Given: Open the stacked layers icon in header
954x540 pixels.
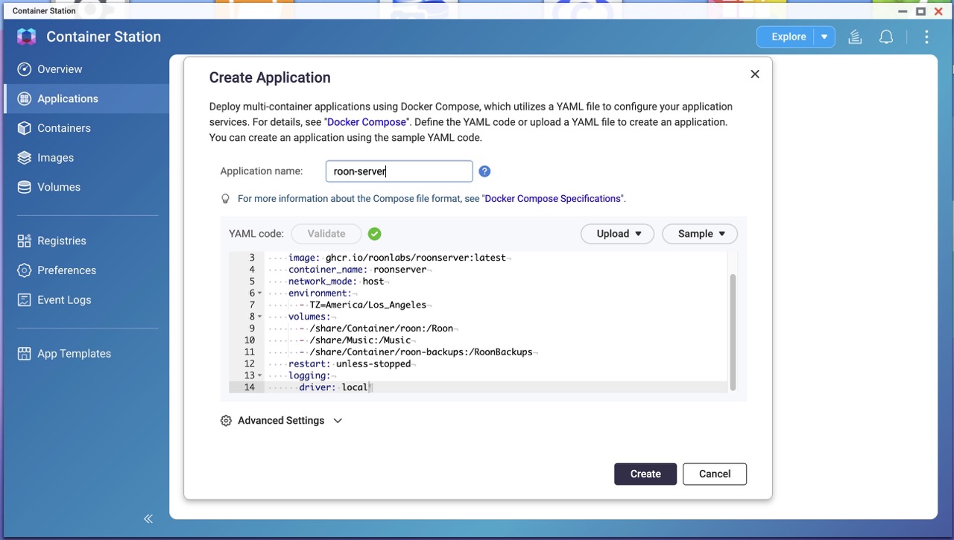Looking at the screenshot, I should [x=855, y=36].
